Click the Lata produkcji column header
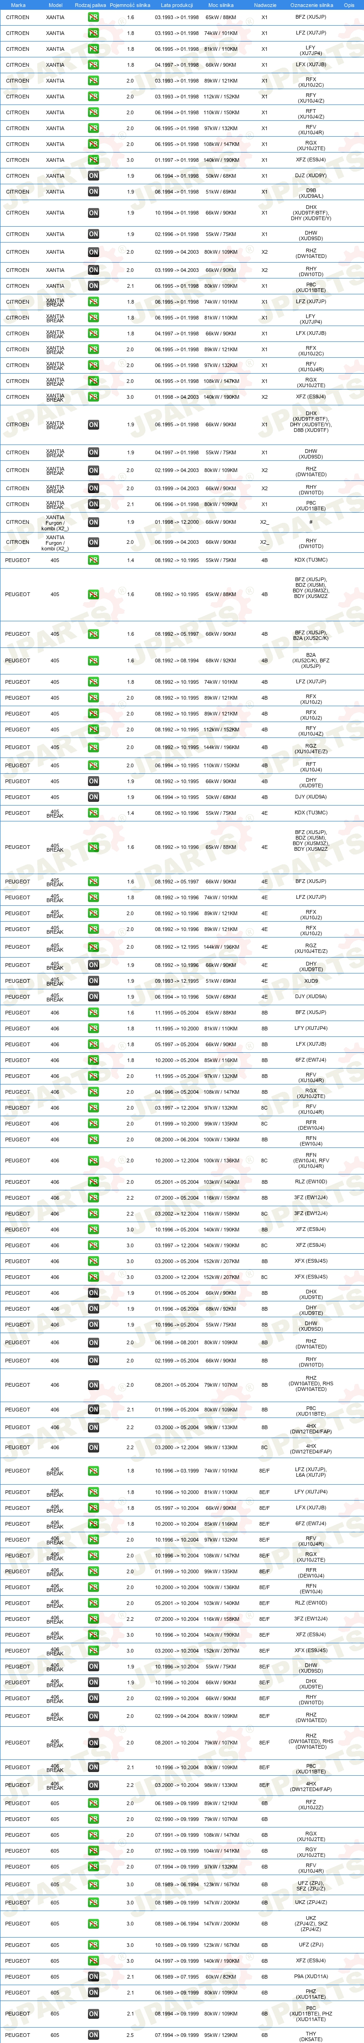 [176, 5]
